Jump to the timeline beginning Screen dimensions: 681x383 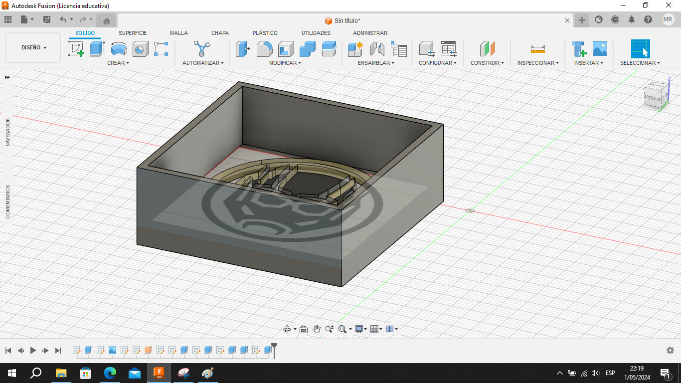point(8,351)
